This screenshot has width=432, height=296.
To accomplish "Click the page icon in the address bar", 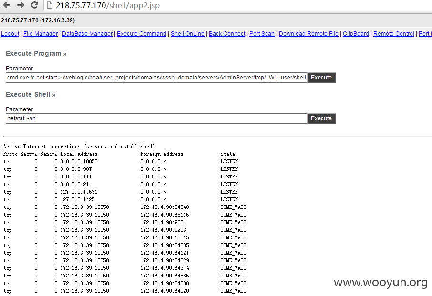I will [x=50, y=5].
